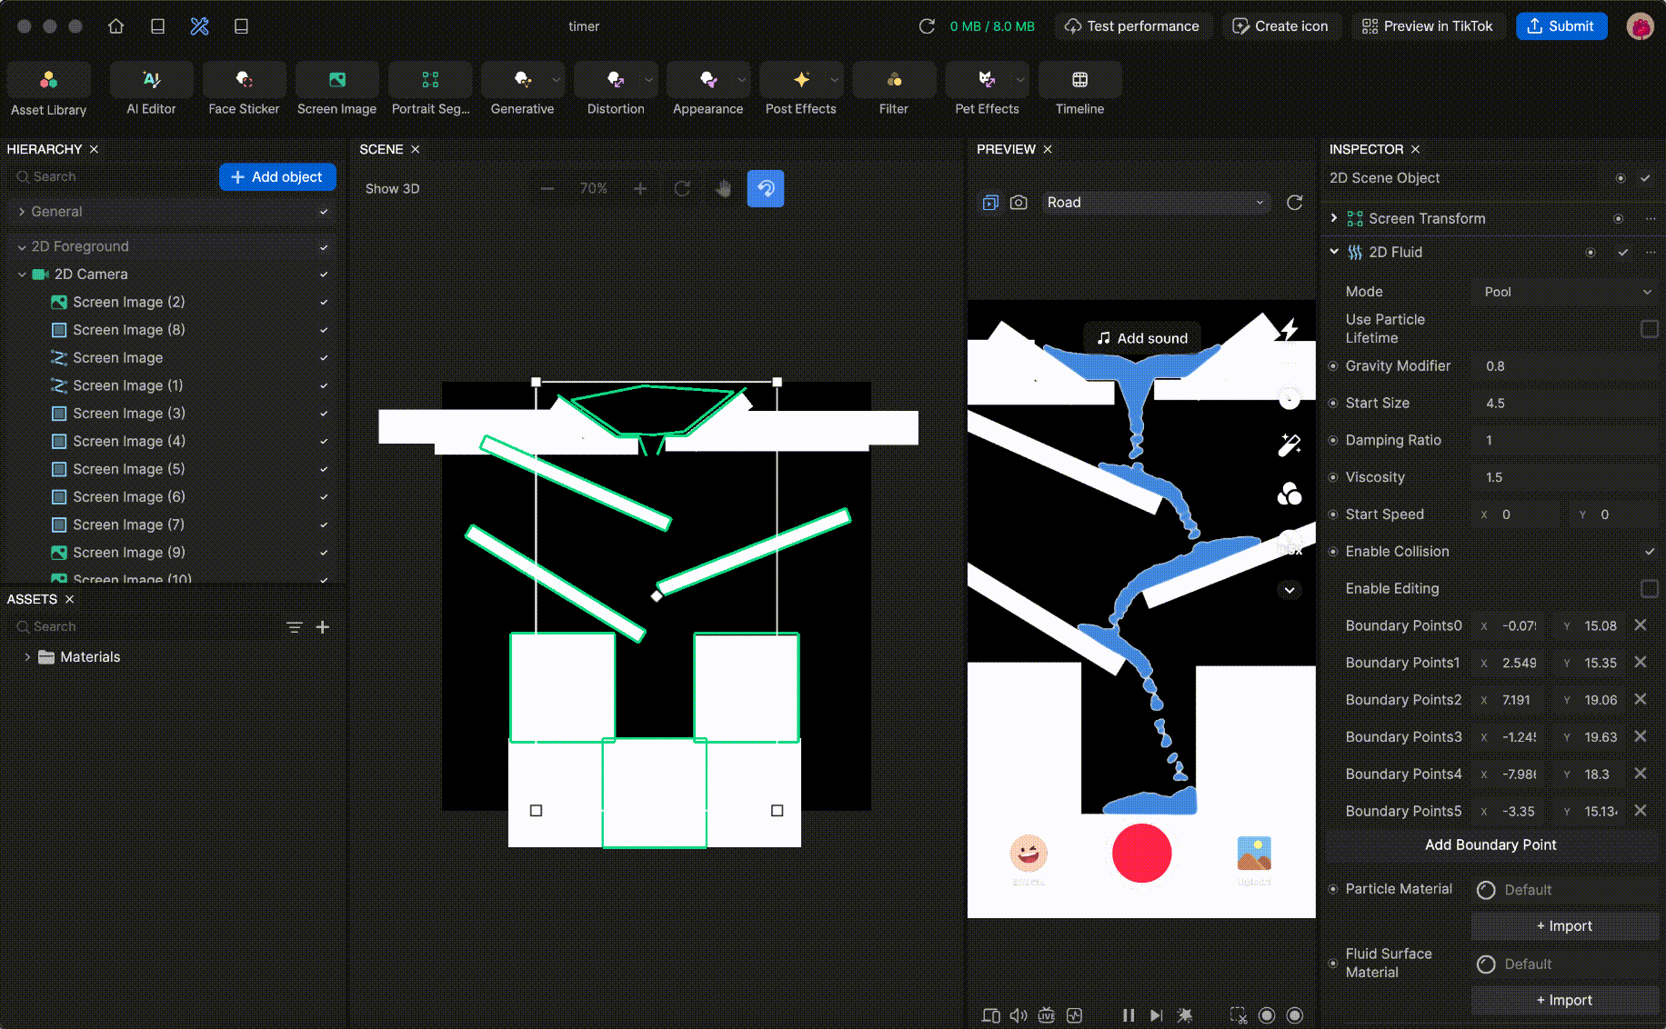Select Screen Image (5) in hierarchy
This screenshot has width=1666, height=1029.
coord(128,469)
